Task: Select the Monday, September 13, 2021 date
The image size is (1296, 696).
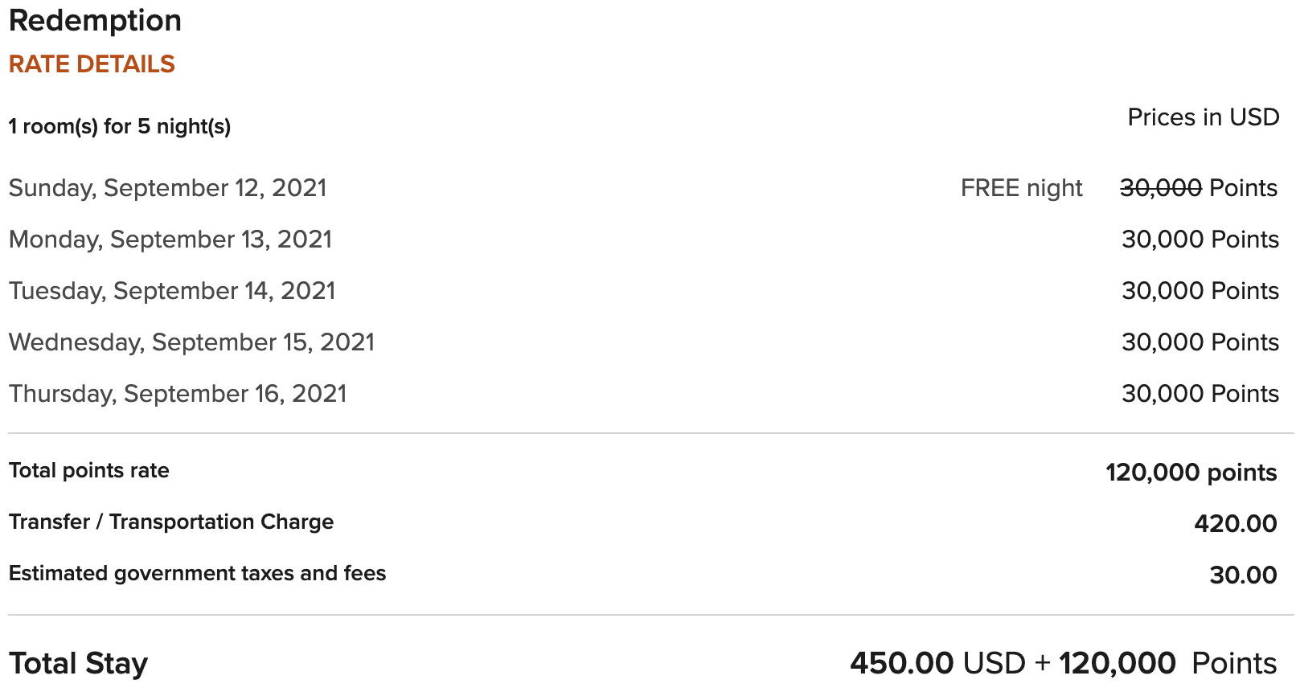Action: tap(170, 240)
